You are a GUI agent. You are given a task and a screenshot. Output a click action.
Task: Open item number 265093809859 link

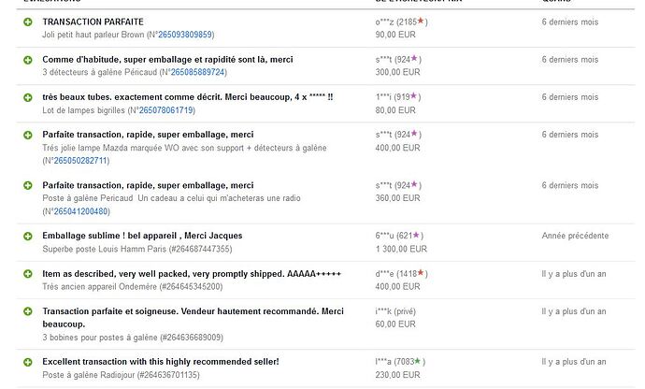pyautogui.click(x=185, y=35)
